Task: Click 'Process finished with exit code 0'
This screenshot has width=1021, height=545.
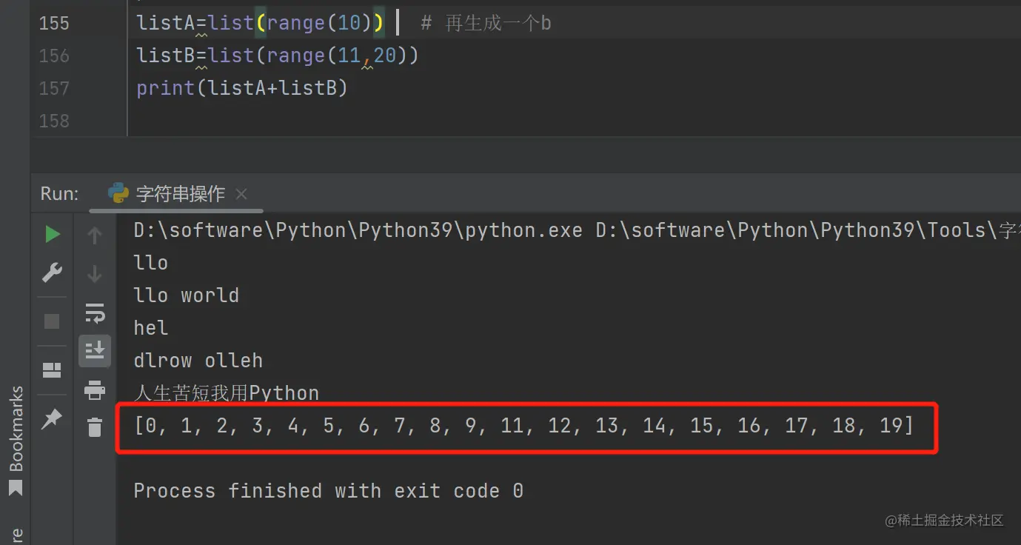Action: tap(329, 491)
